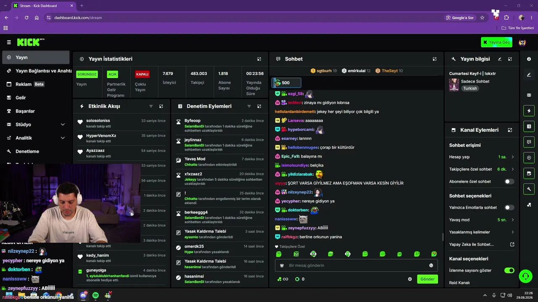
Task: Open Gelir in the sidebar
Action: click(x=36, y=98)
